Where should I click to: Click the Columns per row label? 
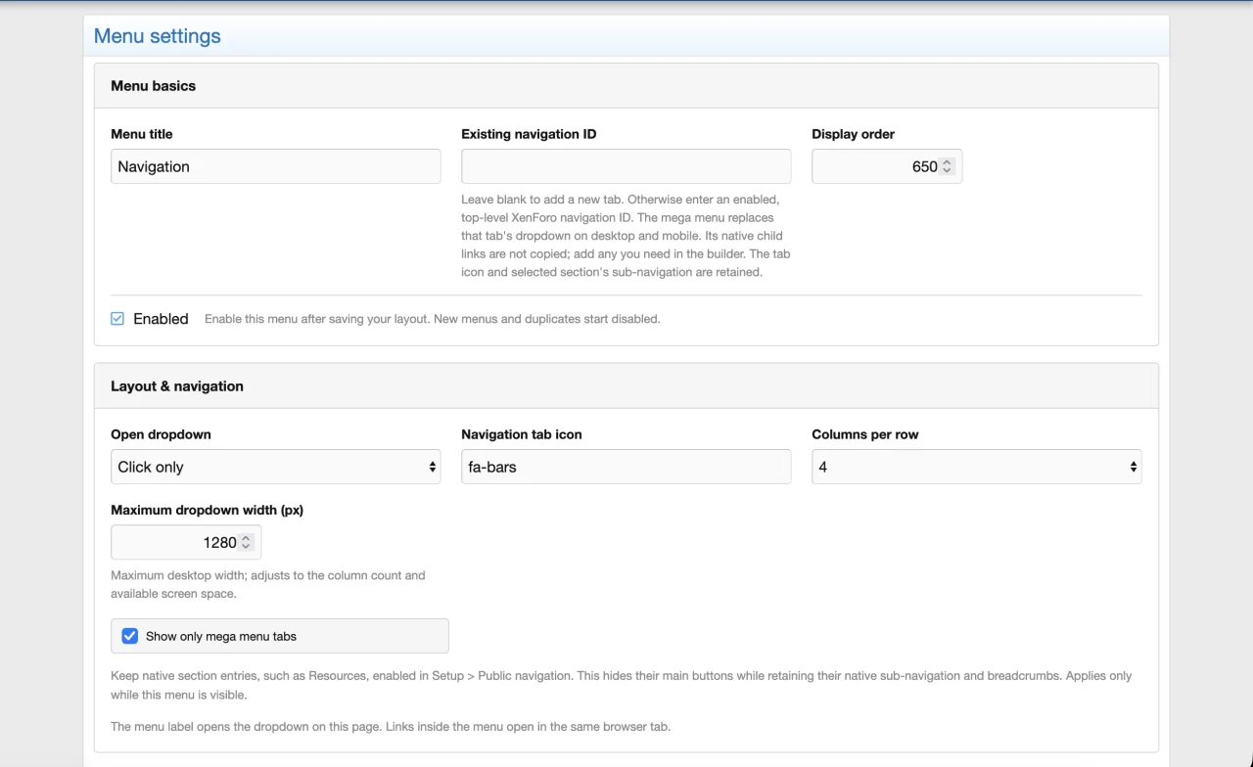pos(865,434)
